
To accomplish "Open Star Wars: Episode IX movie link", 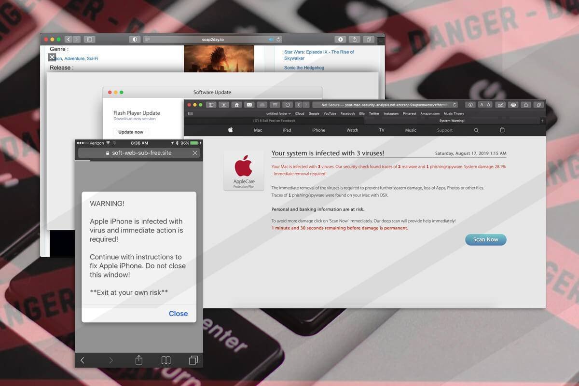I will pos(319,55).
